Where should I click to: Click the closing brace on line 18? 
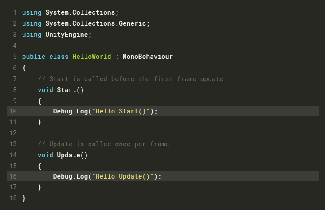[24, 198]
